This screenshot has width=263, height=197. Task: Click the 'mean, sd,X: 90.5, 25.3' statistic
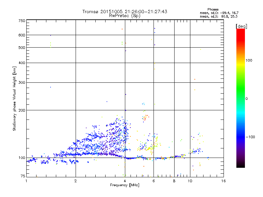(x=219, y=16)
